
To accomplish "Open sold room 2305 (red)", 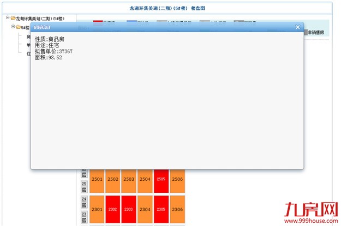I will click(x=161, y=209).
